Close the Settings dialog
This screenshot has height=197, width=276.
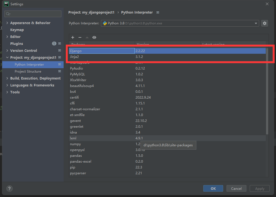pyautogui.click(x=267, y=4)
